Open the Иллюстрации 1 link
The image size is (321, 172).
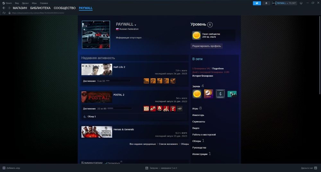point(202,154)
